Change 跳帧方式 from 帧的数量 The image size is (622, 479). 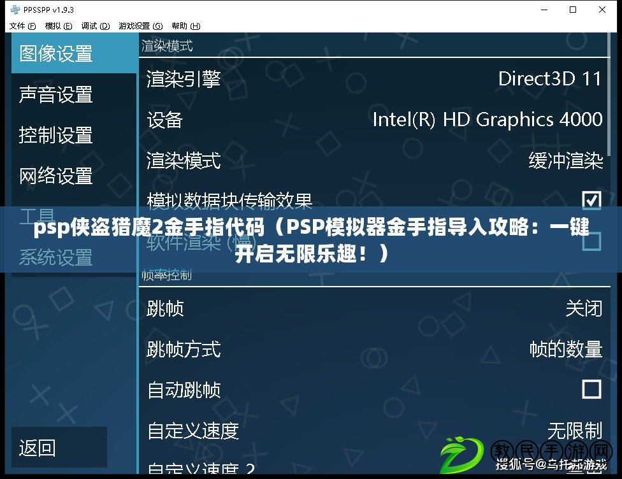[x=374, y=349]
